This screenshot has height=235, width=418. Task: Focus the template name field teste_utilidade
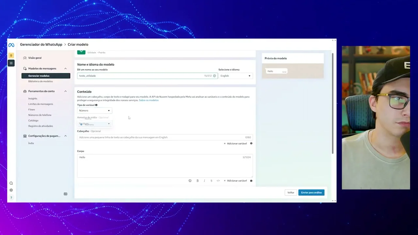[x=147, y=76]
